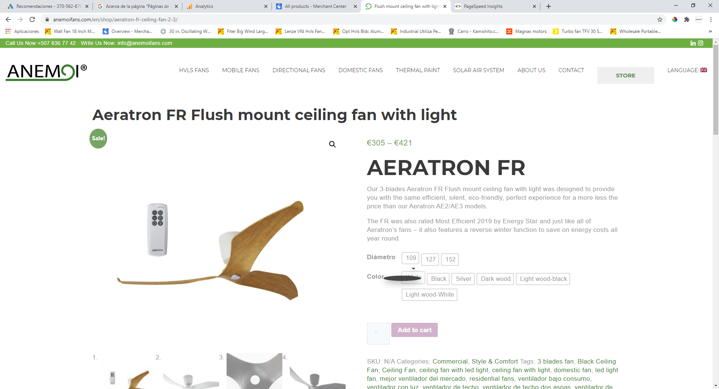Open a new browser tab with plus icon
The width and height of the screenshot is (719, 389).
[549, 6]
